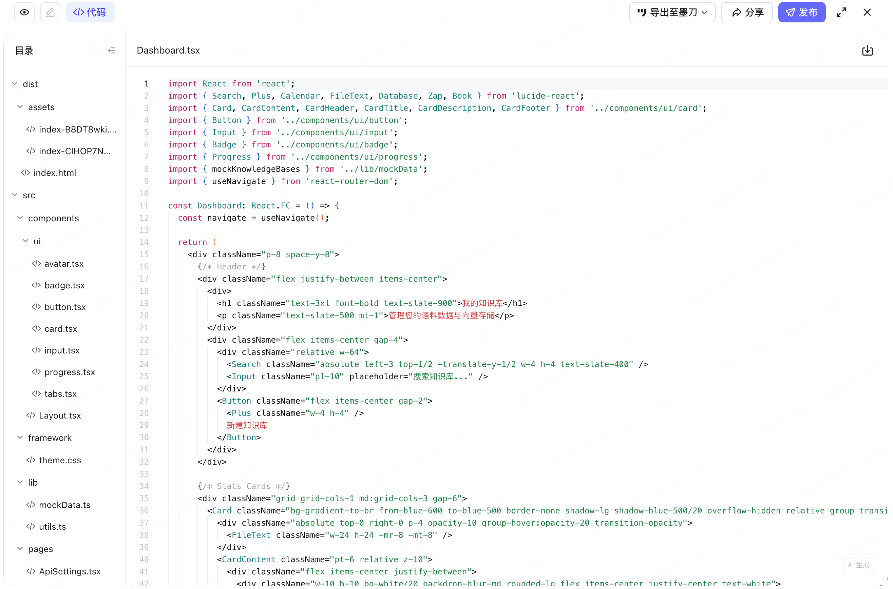
Task: Open ApiSettings.tsx file
Action: click(x=63, y=572)
